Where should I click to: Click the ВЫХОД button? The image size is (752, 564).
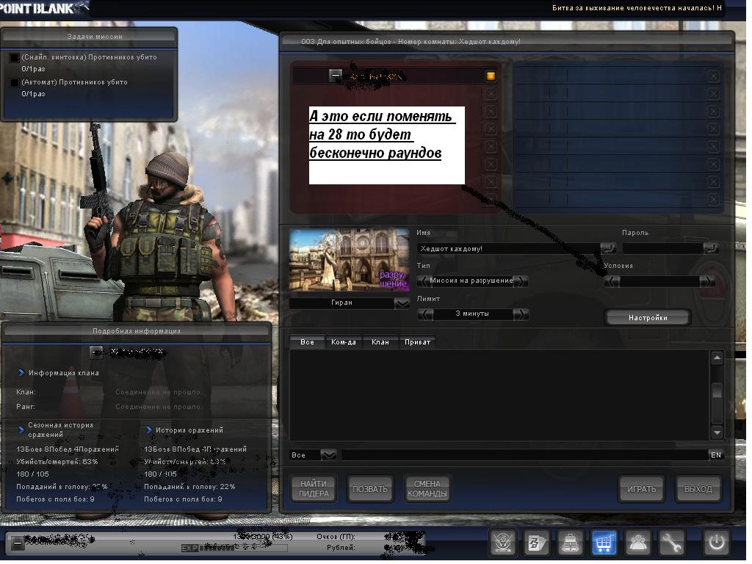click(x=698, y=488)
